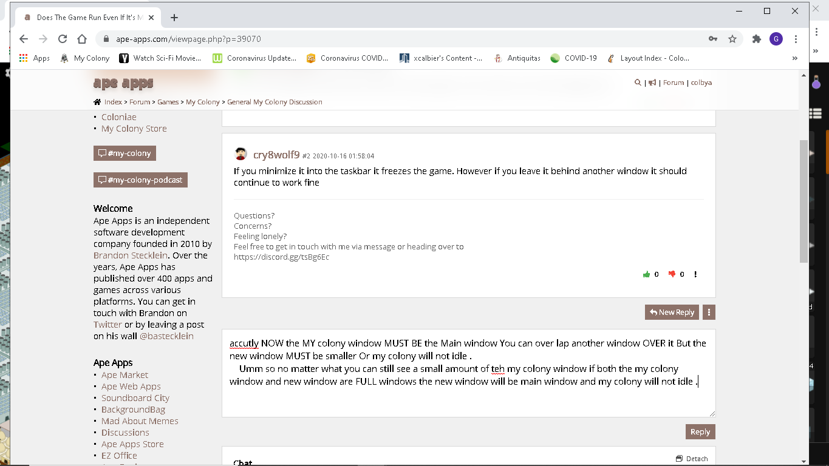The width and height of the screenshot is (829, 466).
Task: Open the EZ Office sidebar link
Action: pos(119,456)
